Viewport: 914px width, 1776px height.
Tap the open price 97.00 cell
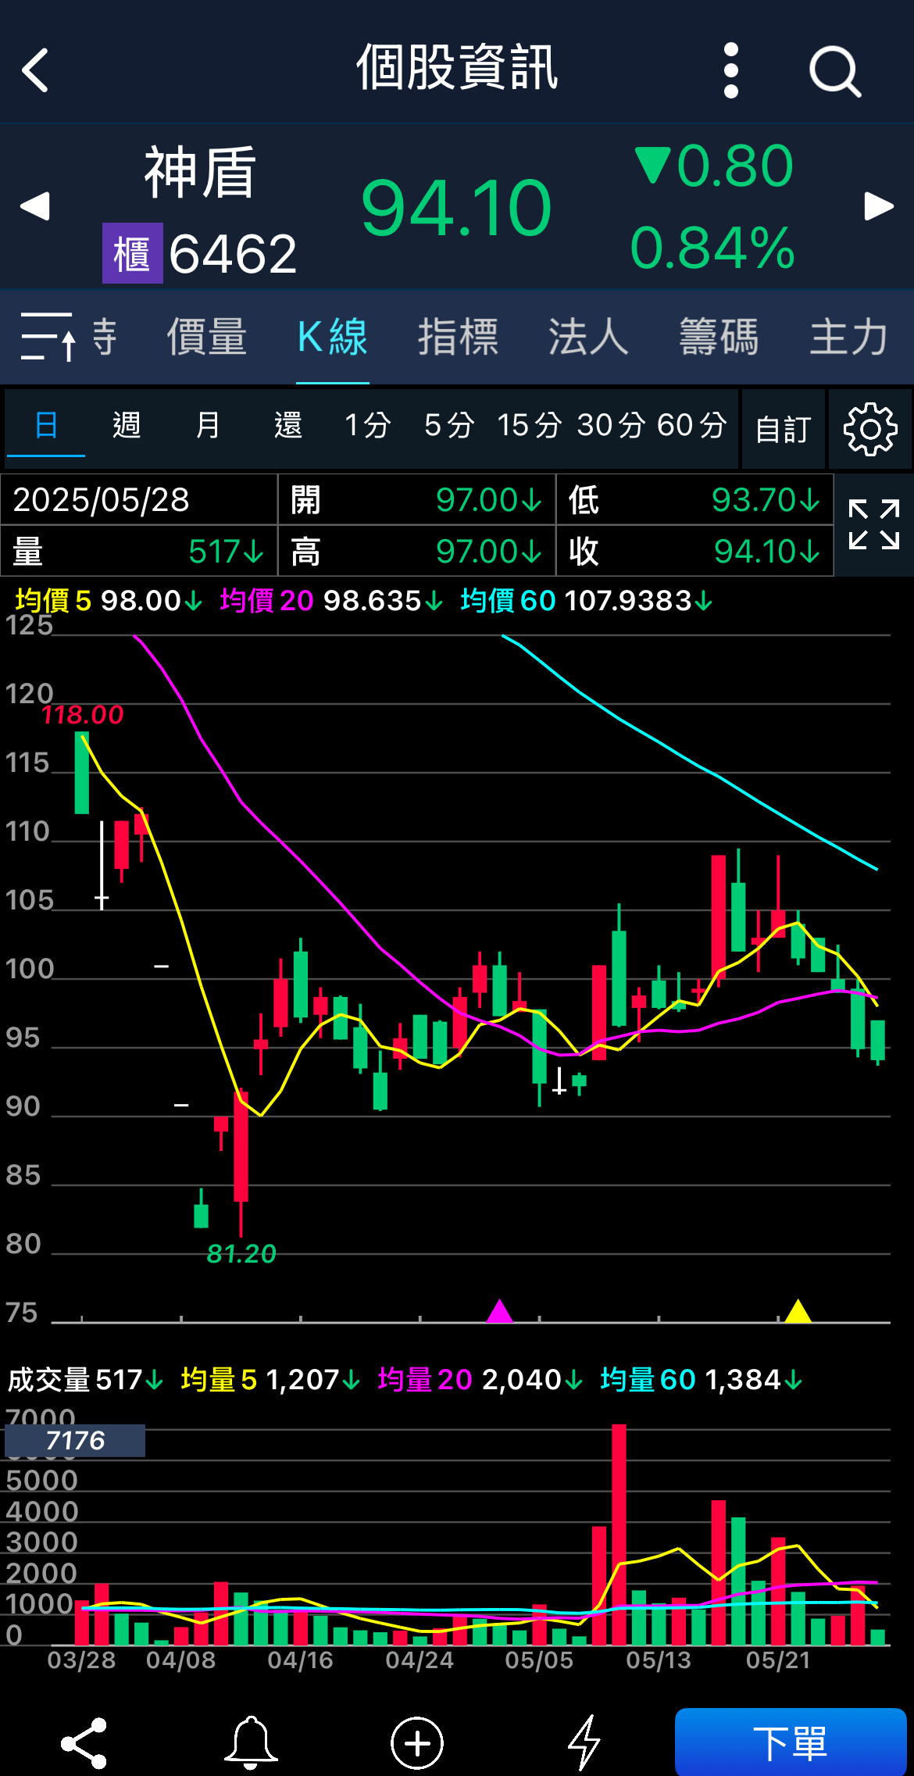(417, 500)
